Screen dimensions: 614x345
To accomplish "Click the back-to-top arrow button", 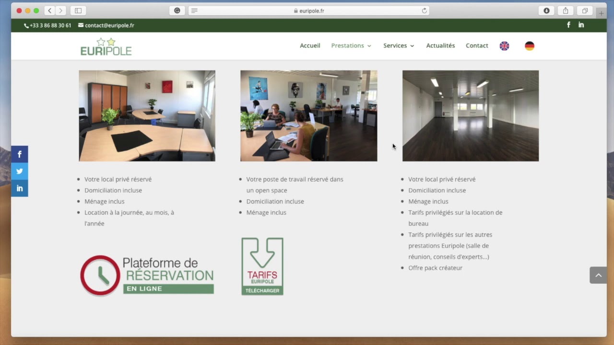I will tap(598, 275).
